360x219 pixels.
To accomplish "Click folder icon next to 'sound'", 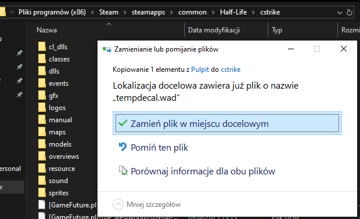I will pos(42,180).
